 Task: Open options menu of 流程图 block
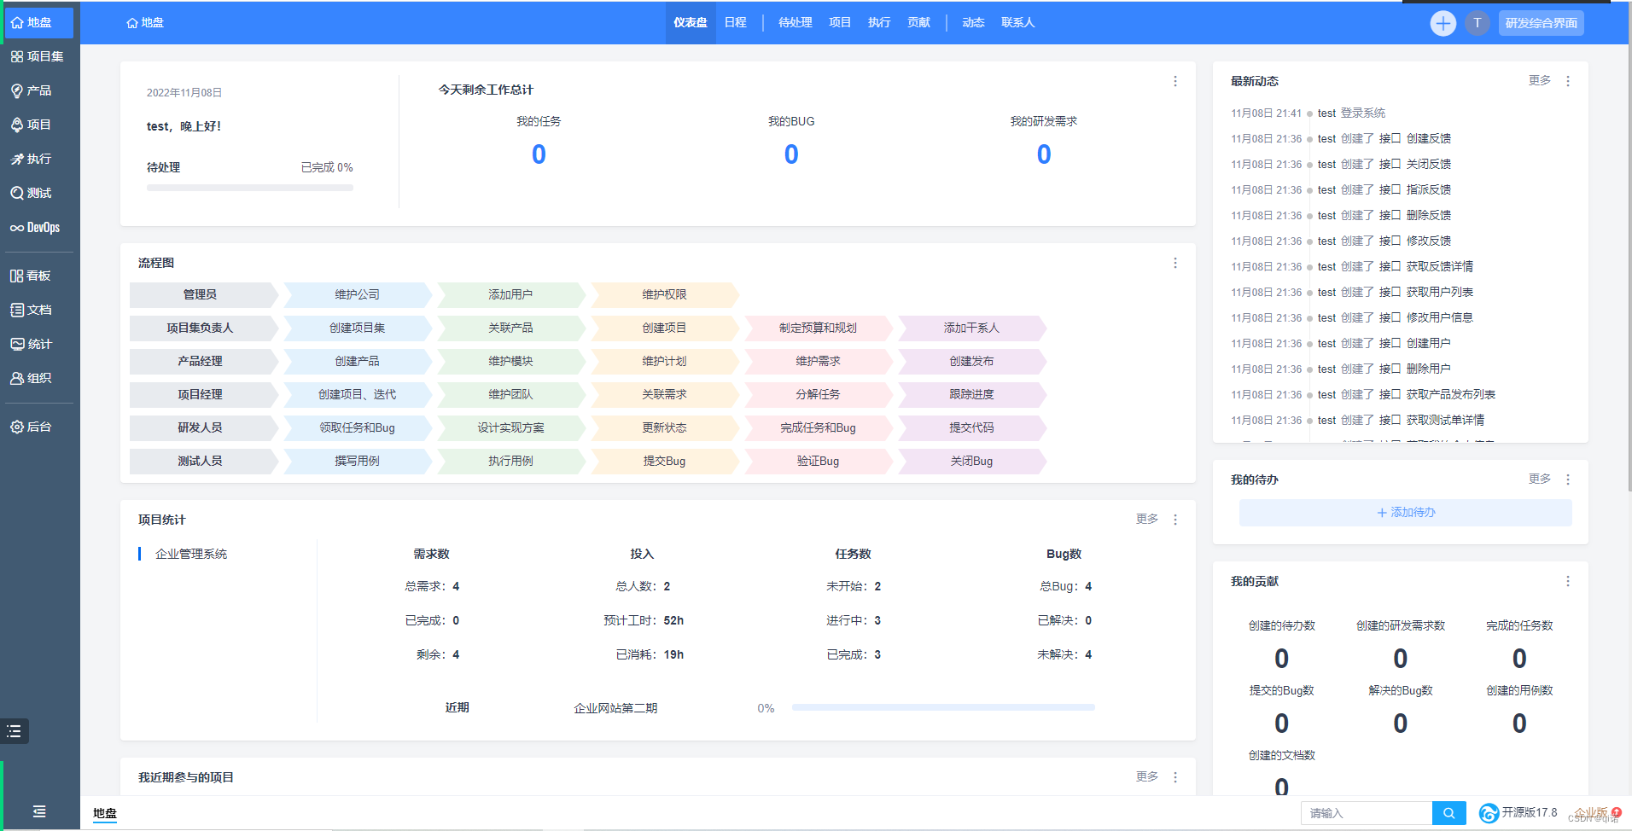click(1175, 263)
